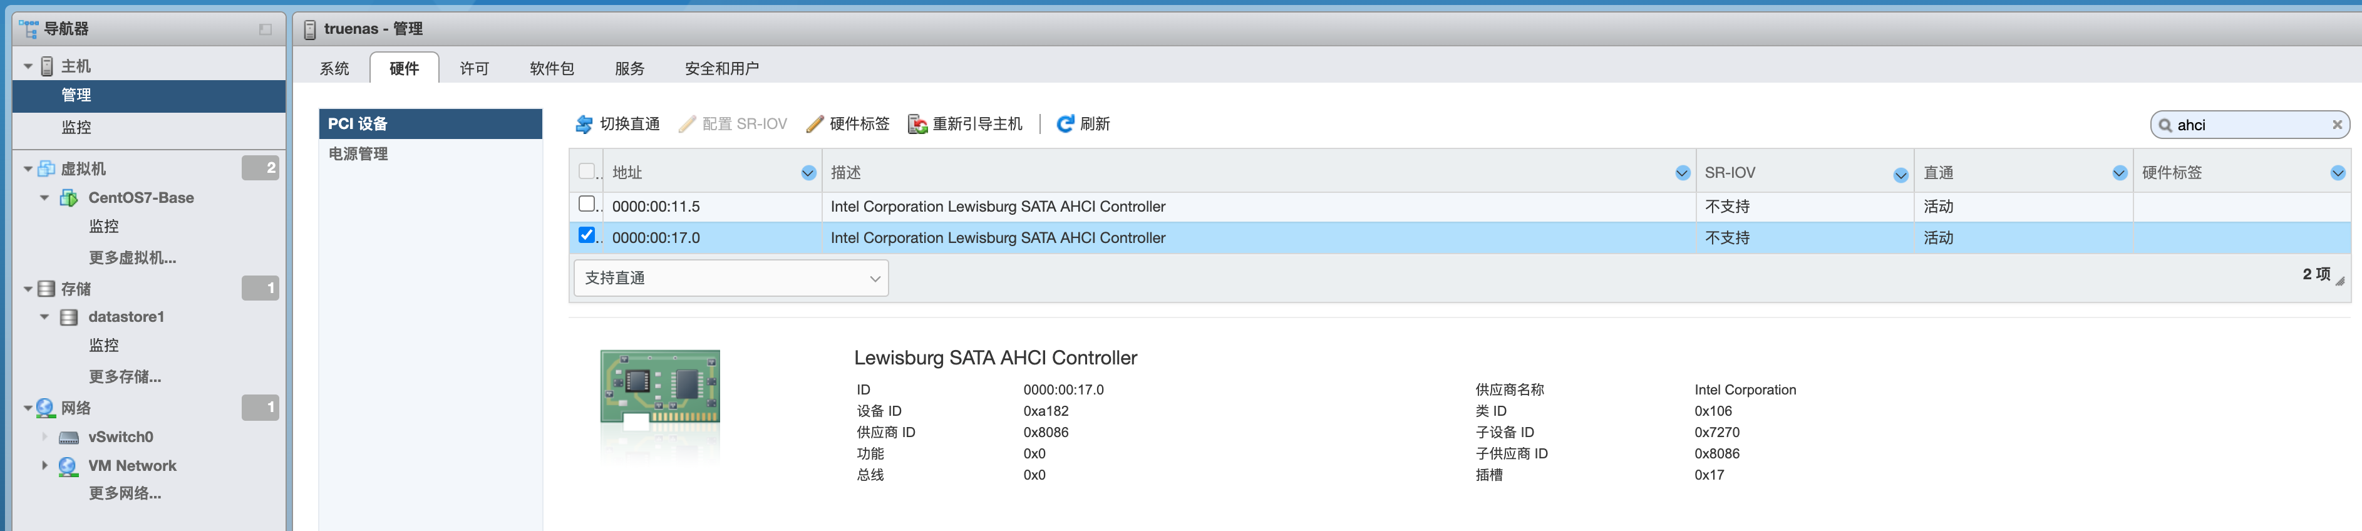Click the datastore1 storage icon
This screenshot has width=2362, height=531.
pos(69,317)
